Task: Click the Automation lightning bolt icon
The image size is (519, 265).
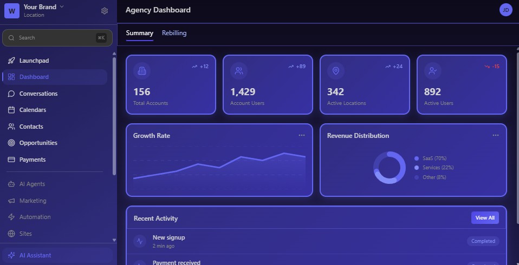Action: pyautogui.click(x=11, y=217)
